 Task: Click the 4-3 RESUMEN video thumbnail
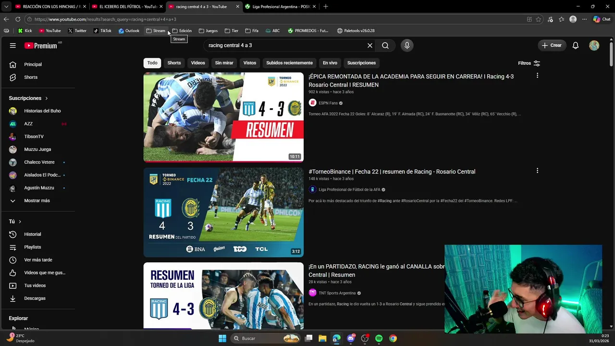click(223, 117)
